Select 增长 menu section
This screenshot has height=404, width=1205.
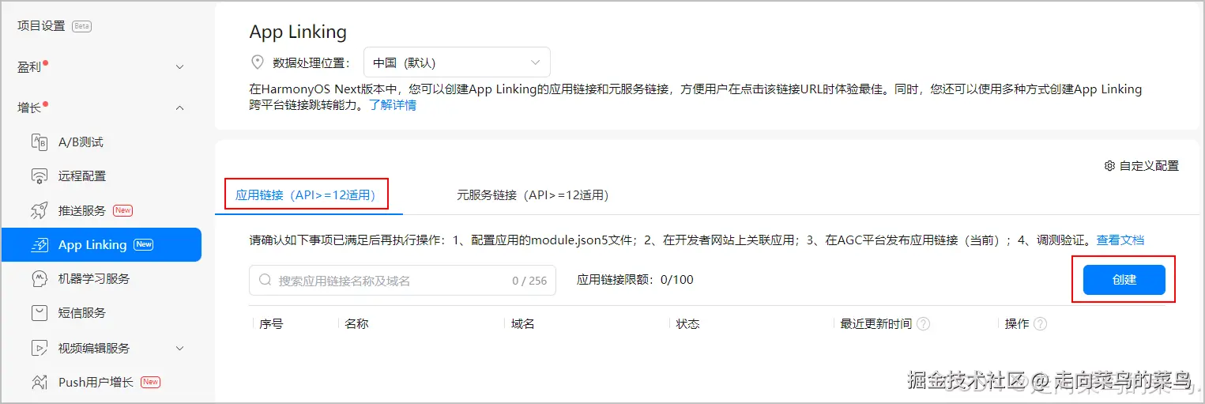tap(29, 108)
